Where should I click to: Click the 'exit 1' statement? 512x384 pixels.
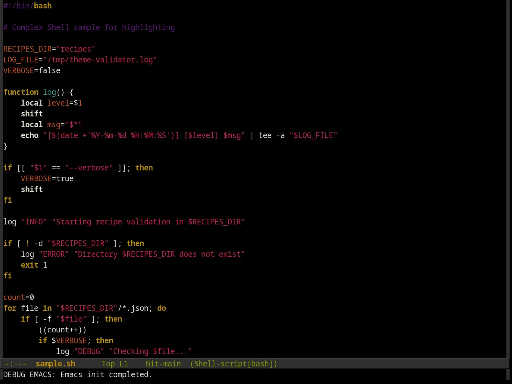pos(34,265)
